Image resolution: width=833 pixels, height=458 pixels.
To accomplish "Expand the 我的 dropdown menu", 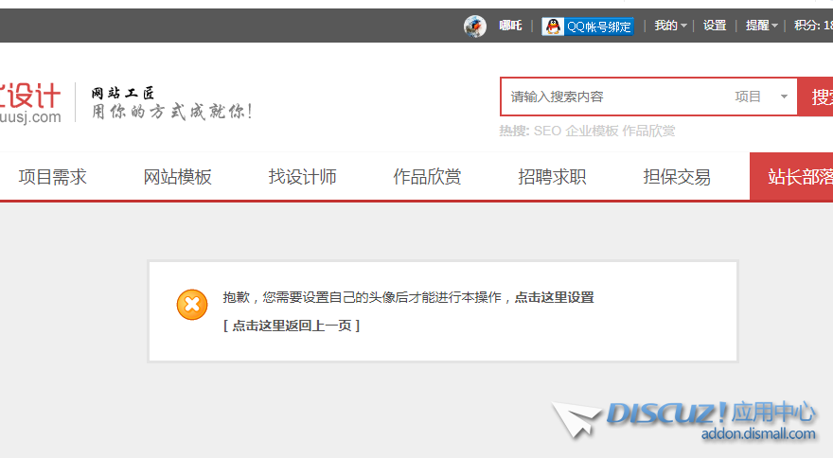I will point(670,26).
